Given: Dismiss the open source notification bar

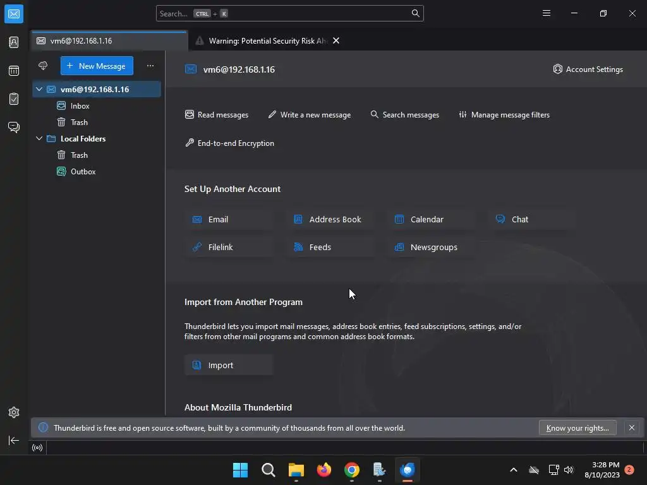Looking at the screenshot, I should tap(632, 428).
